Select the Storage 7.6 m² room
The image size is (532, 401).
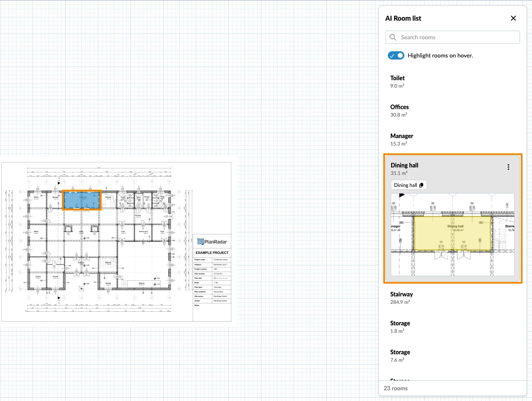[453, 356]
